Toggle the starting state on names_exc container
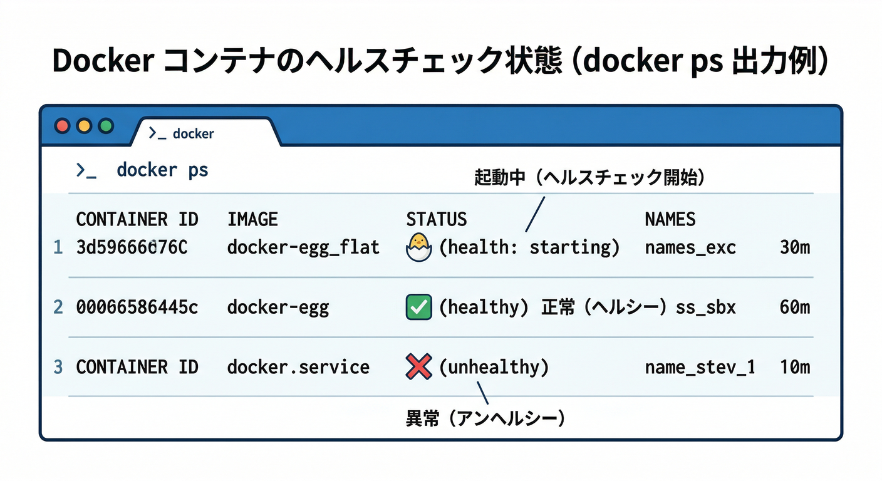This screenshot has height=481, width=882. coord(418,246)
